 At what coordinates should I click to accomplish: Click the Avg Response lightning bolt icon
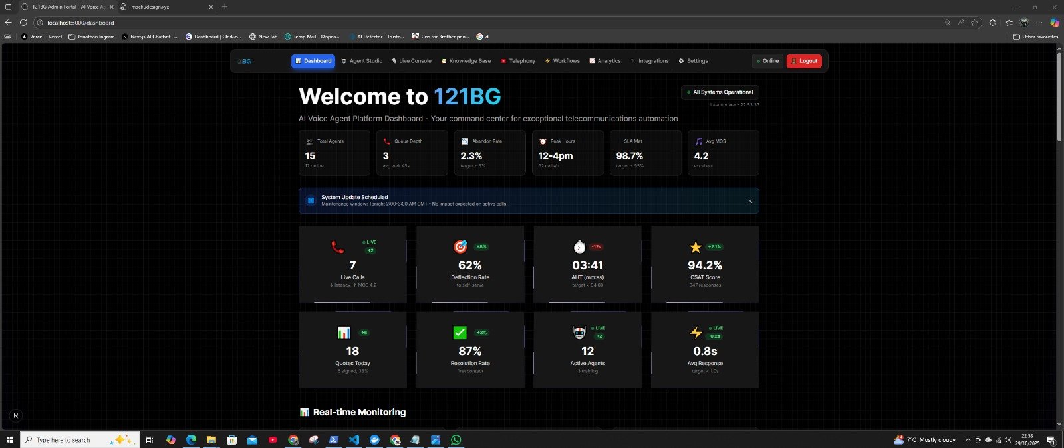(x=696, y=333)
